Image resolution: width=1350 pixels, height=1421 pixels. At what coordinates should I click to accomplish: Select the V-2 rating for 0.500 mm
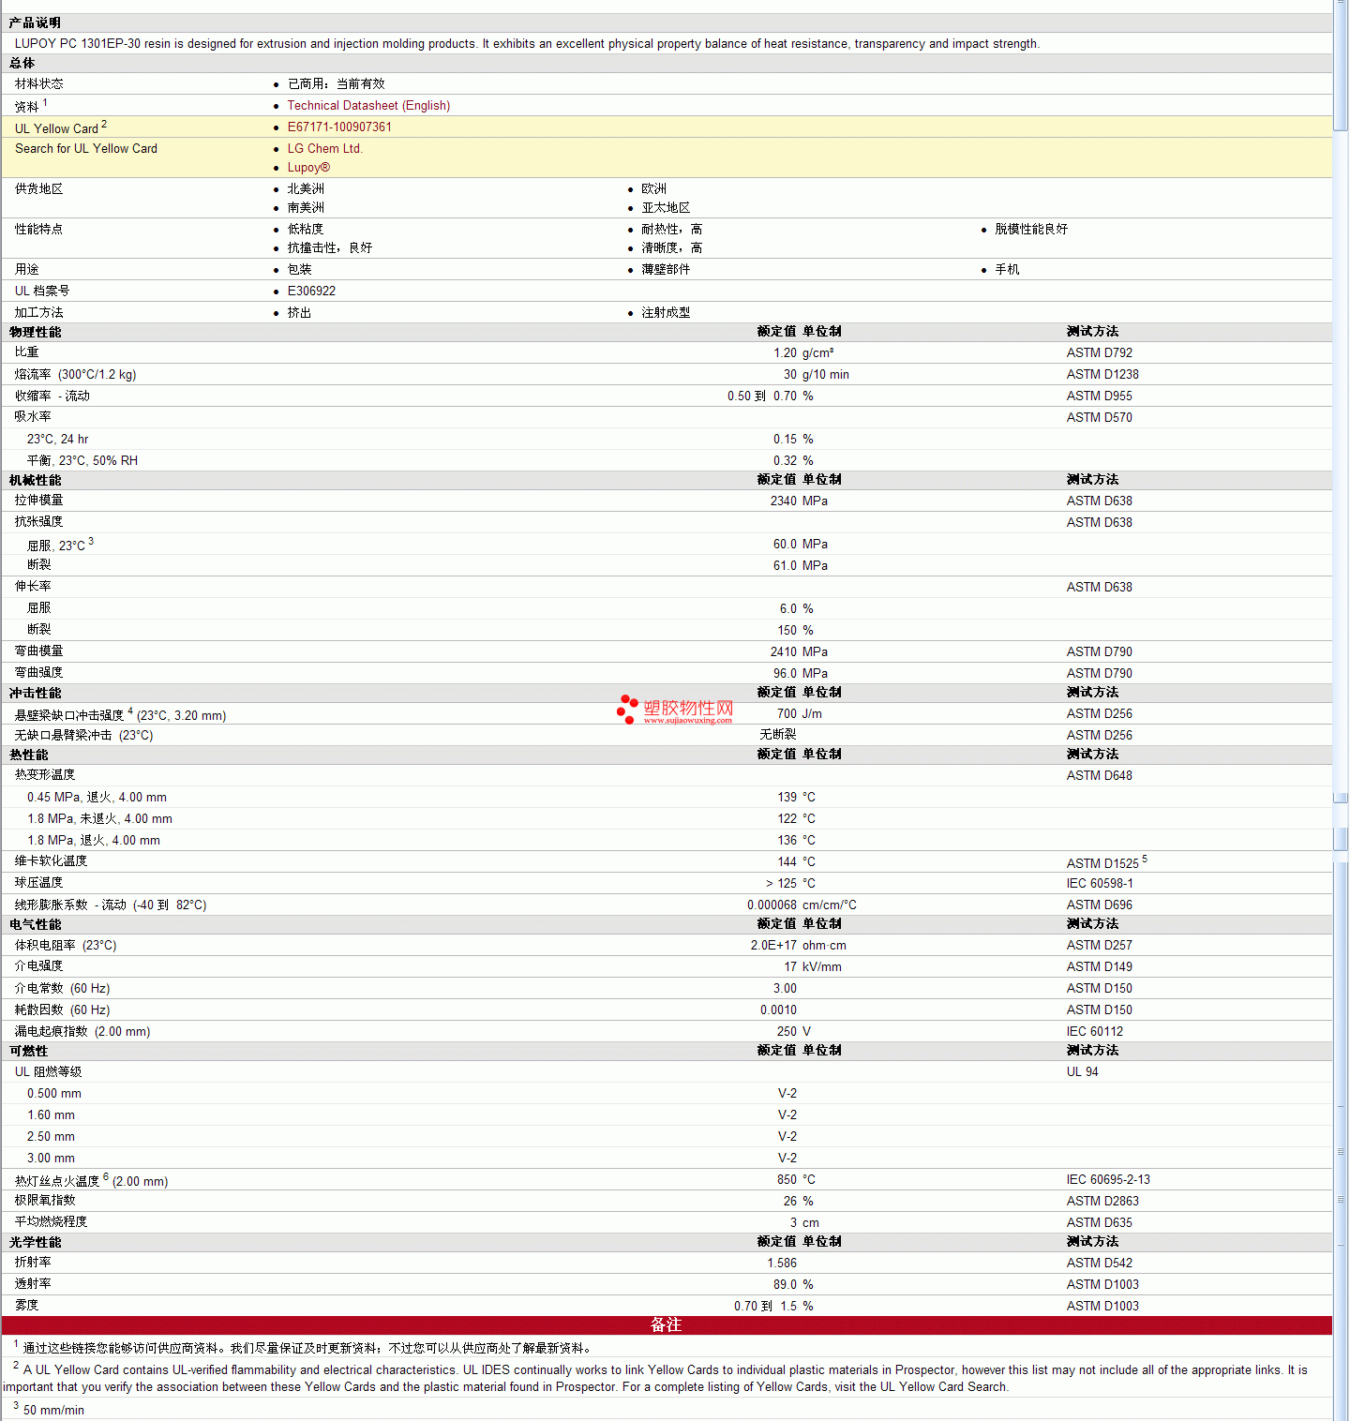pos(787,1094)
